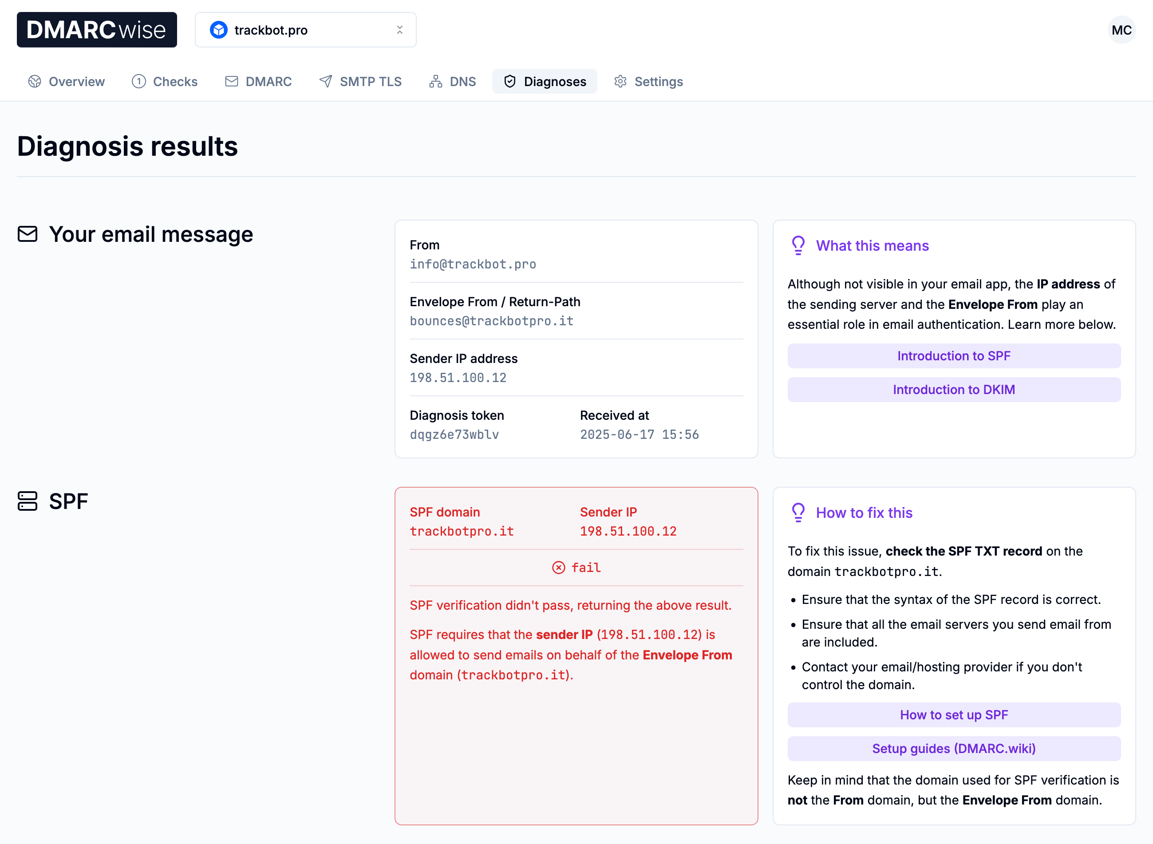Click the red Sender IP label in SPF card
Screen dimensions: 1153x844
point(608,512)
